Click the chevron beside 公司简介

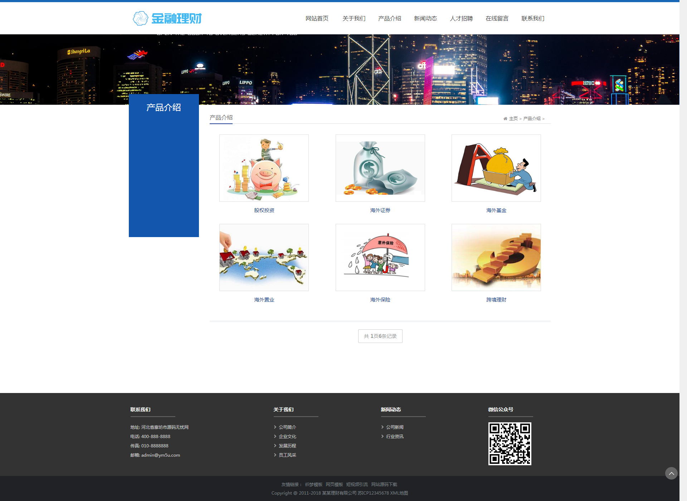[275, 427]
